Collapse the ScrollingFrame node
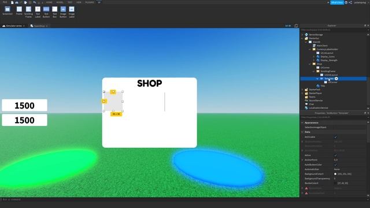Screen dimensions: 370x208 (x=313, y=71)
